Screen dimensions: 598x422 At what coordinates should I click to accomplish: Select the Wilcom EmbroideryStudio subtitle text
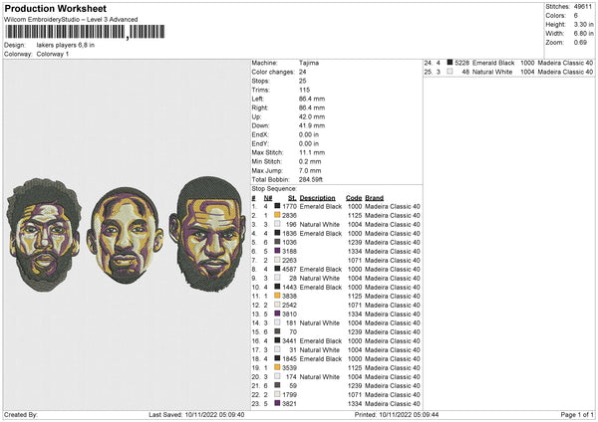pos(71,20)
